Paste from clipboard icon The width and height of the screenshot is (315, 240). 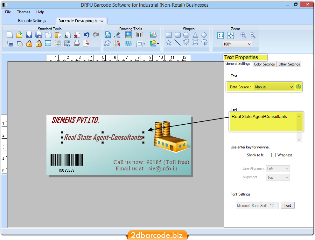point(58,35)
